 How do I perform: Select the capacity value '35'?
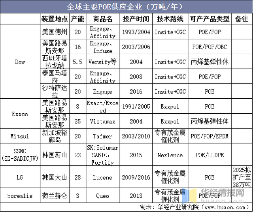click(77, 121)
